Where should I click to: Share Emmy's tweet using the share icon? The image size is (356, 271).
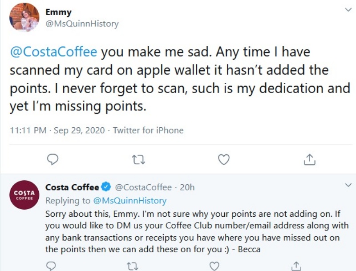coord(309,159)
